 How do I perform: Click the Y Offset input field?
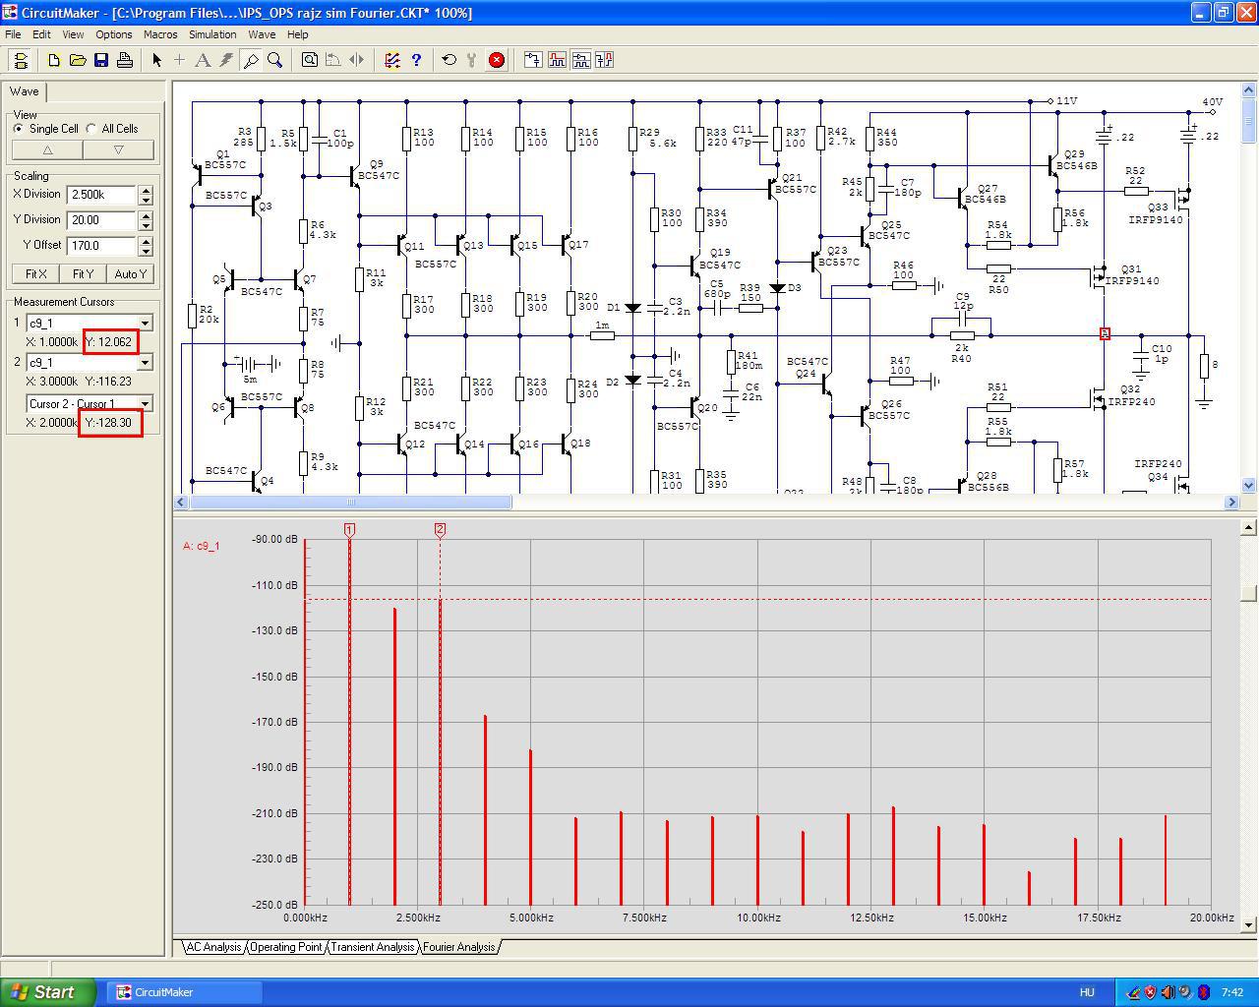(x=101, y=246)
